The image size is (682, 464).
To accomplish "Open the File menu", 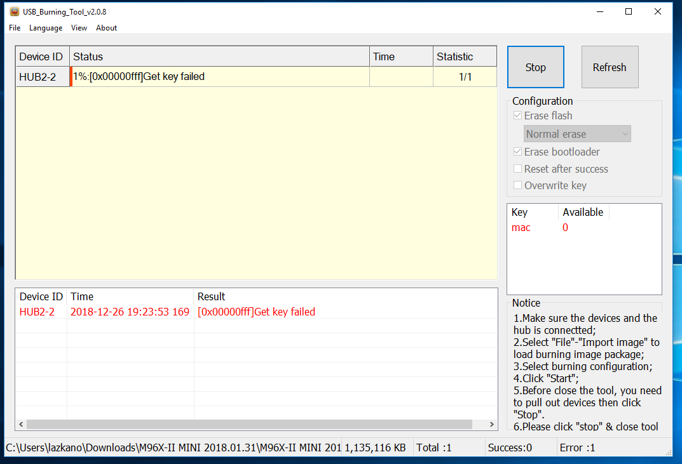I will 15,28.
